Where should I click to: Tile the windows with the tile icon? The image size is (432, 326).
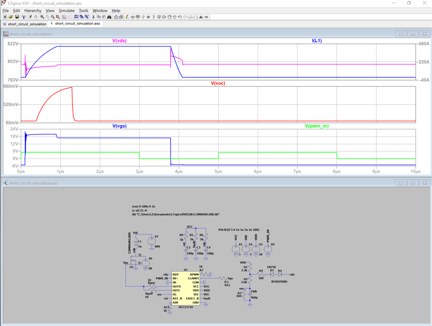click(x=76, y=17)
